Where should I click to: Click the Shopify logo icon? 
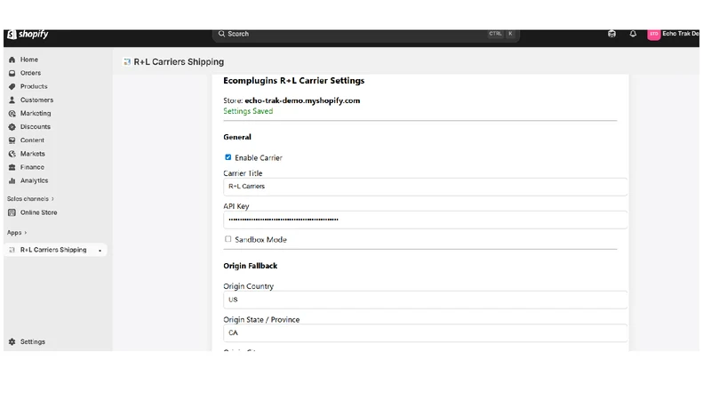tap(12, 35)
